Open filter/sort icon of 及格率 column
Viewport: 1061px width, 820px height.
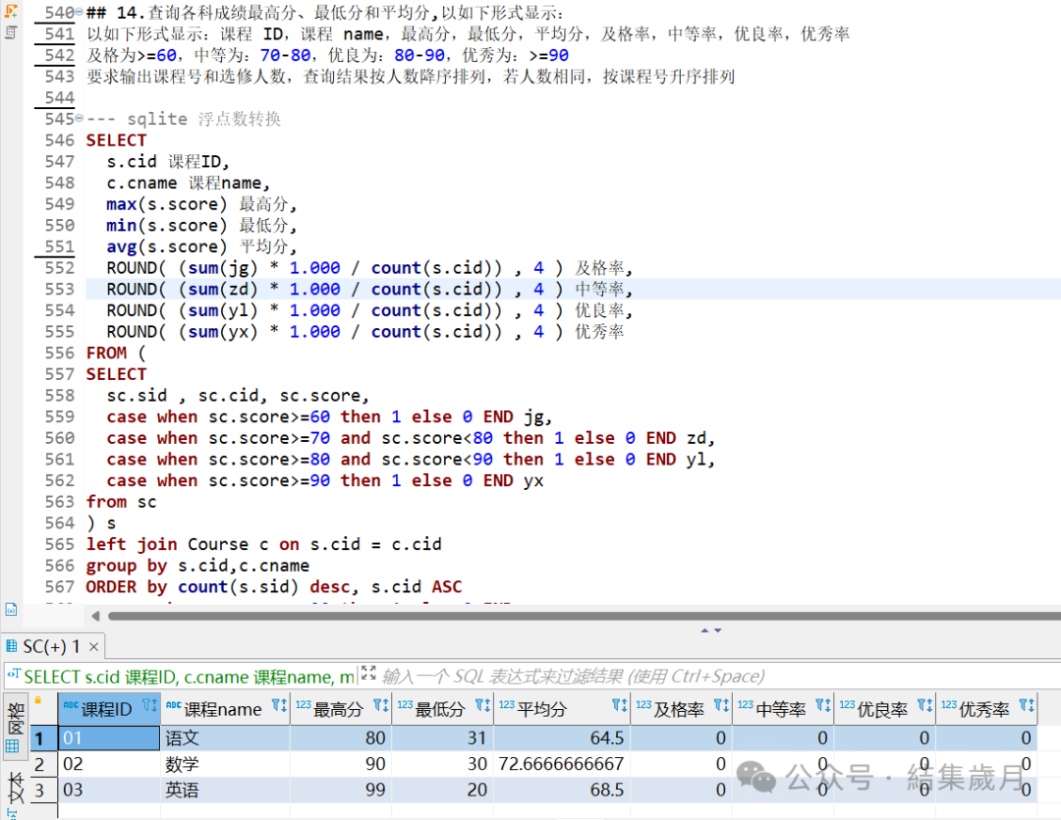pyautogui.click(x=721, y=706)
